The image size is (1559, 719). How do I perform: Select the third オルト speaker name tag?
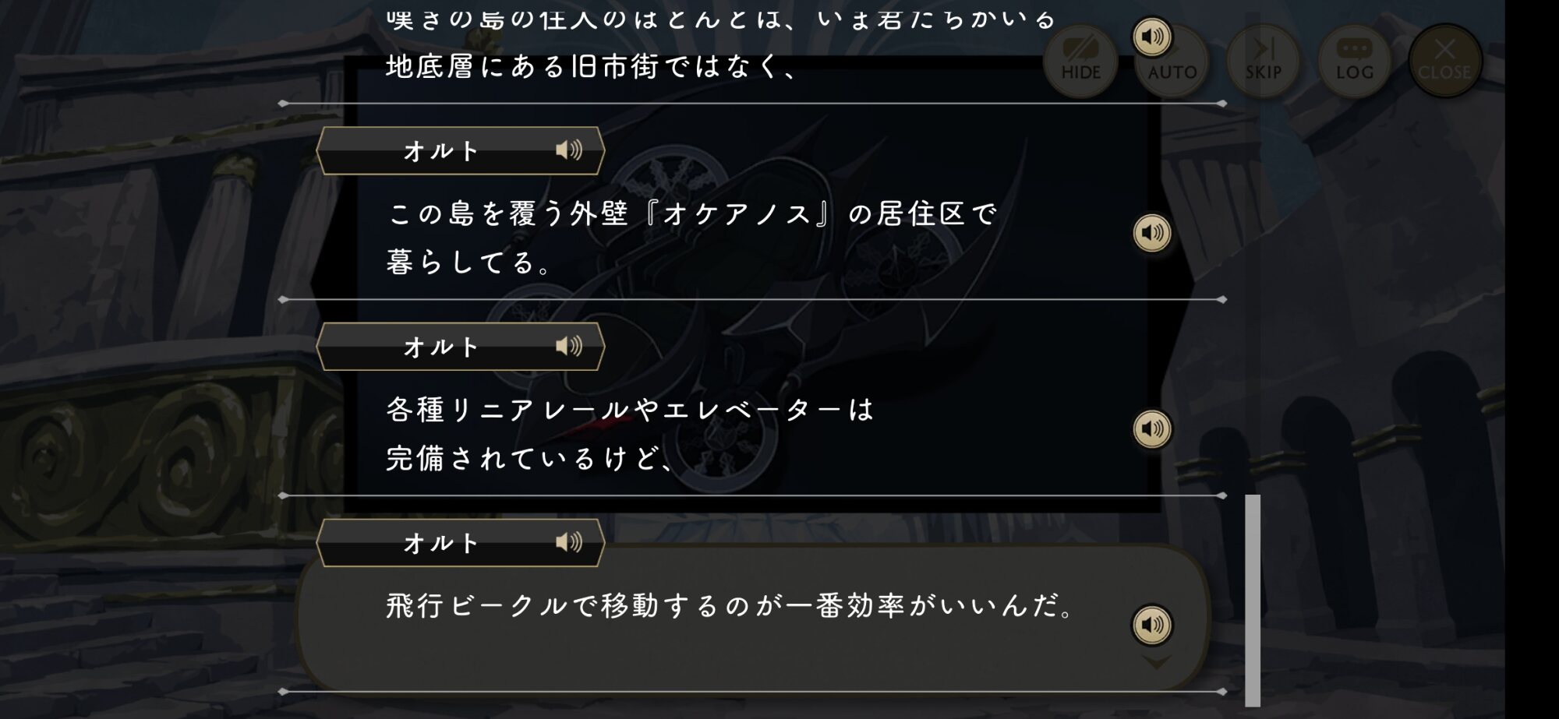(x=441, y=542)
